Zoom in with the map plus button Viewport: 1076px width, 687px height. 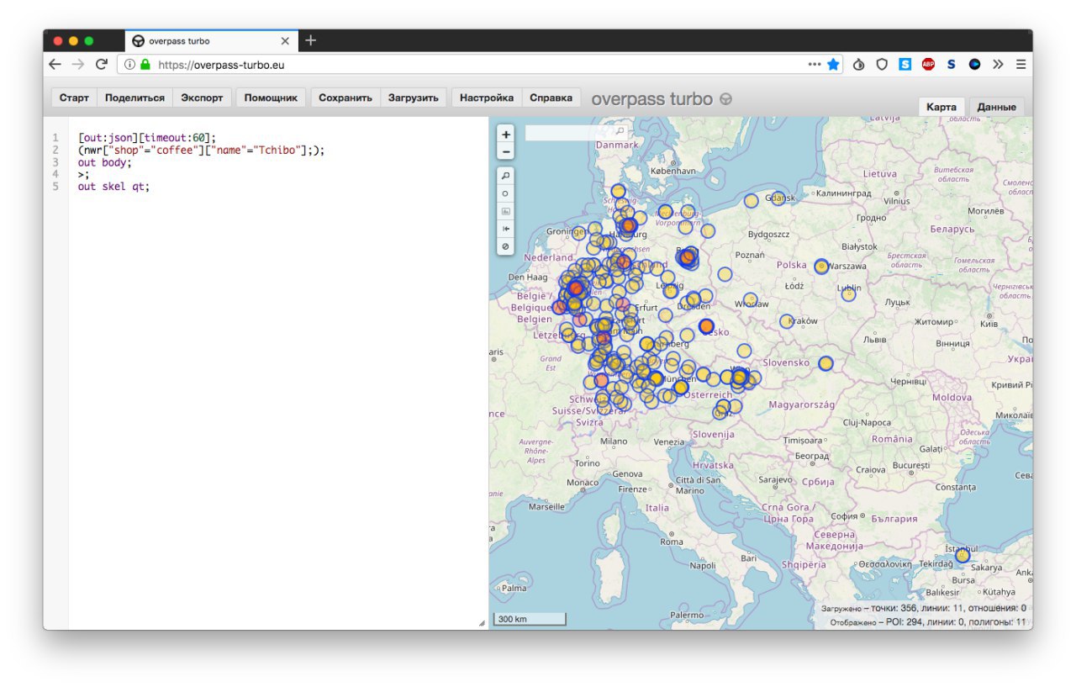[505, 135]
